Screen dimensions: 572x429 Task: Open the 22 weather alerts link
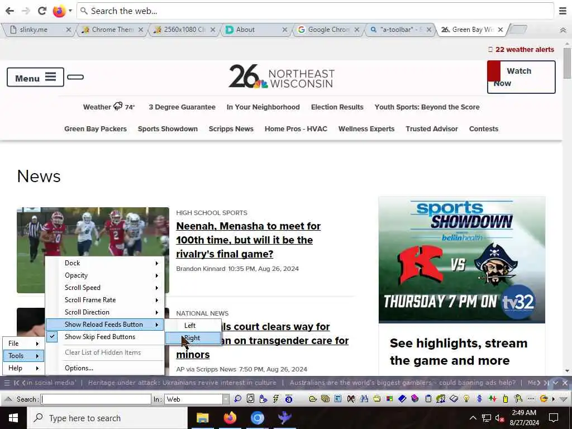tap(521, 50)
